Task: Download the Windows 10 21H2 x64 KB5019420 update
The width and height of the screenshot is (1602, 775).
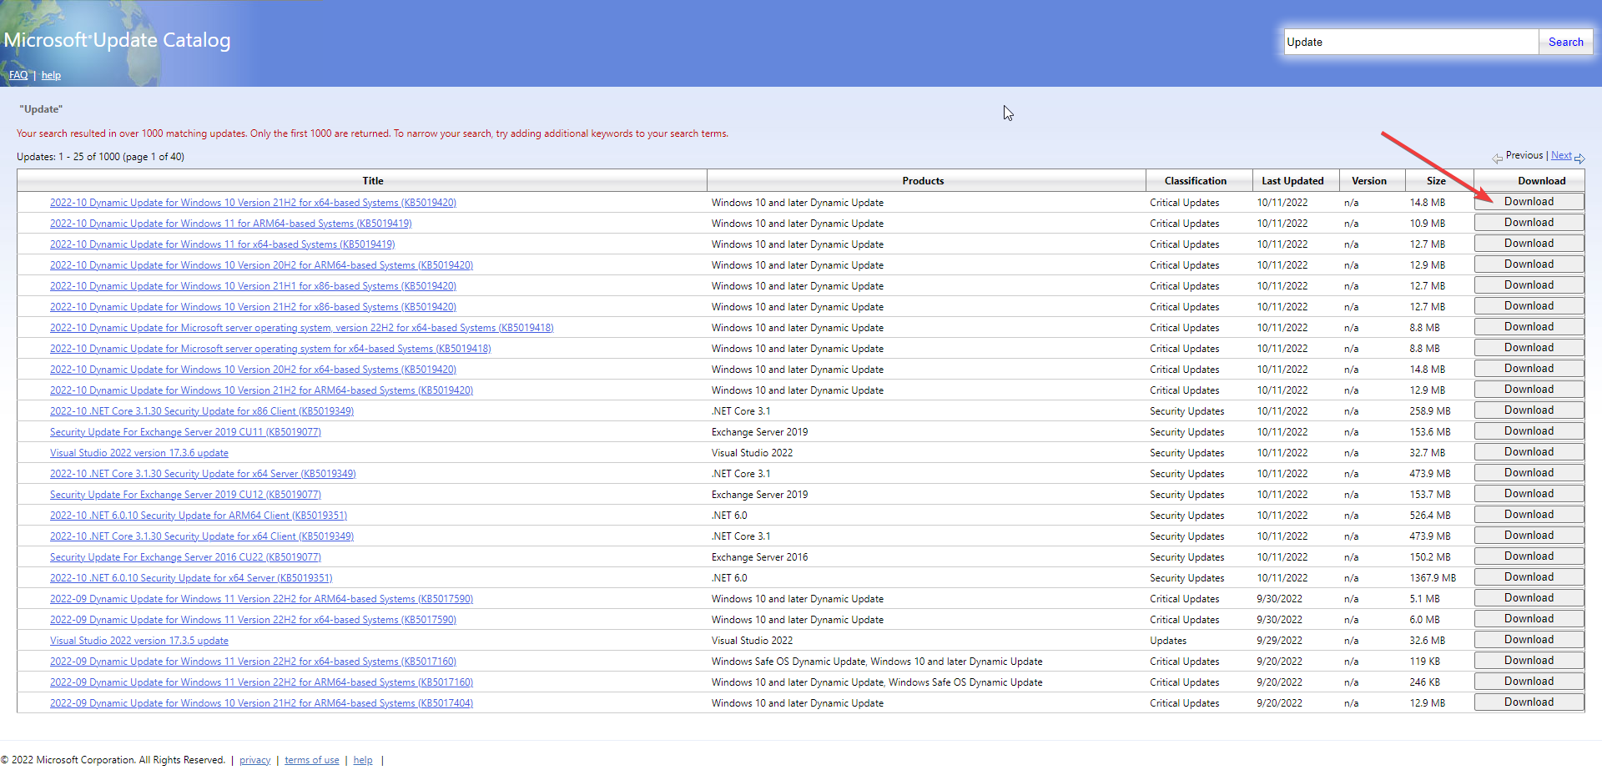Action: pos(1529,202)
